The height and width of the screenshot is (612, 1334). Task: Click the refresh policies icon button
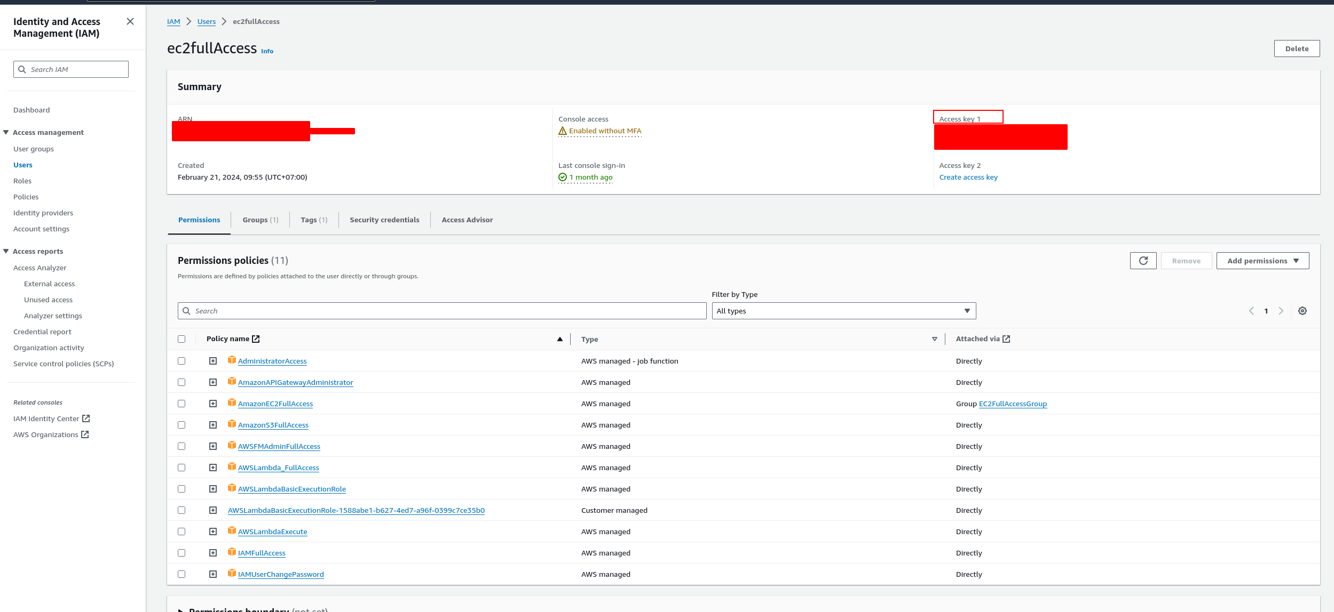[x=1143, y=261]
